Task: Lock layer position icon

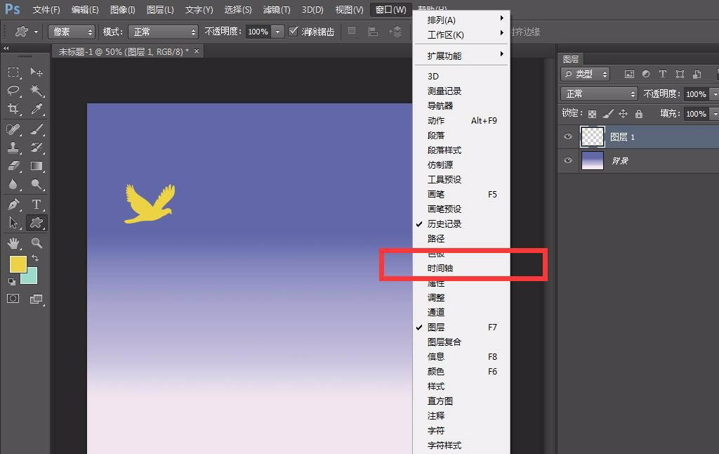Action: pyautogui.click(x=624, y=113)
